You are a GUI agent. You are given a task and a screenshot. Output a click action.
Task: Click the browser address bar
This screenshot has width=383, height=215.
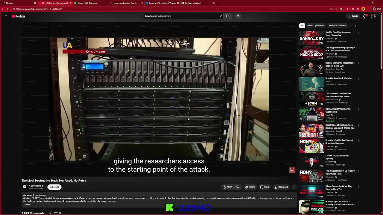point(171,9)
